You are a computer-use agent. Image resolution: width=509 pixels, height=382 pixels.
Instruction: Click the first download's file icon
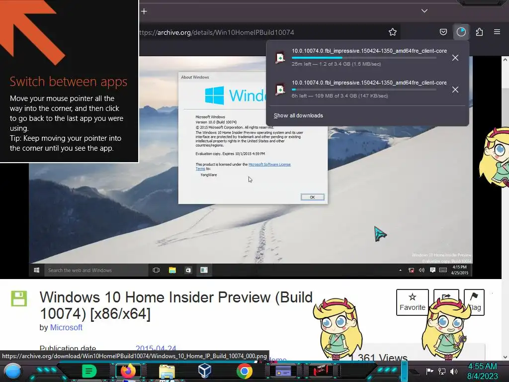[280, 58]
